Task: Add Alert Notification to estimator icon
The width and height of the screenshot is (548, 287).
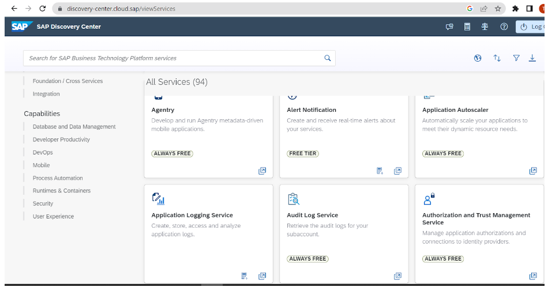Action: coord(380,171)
